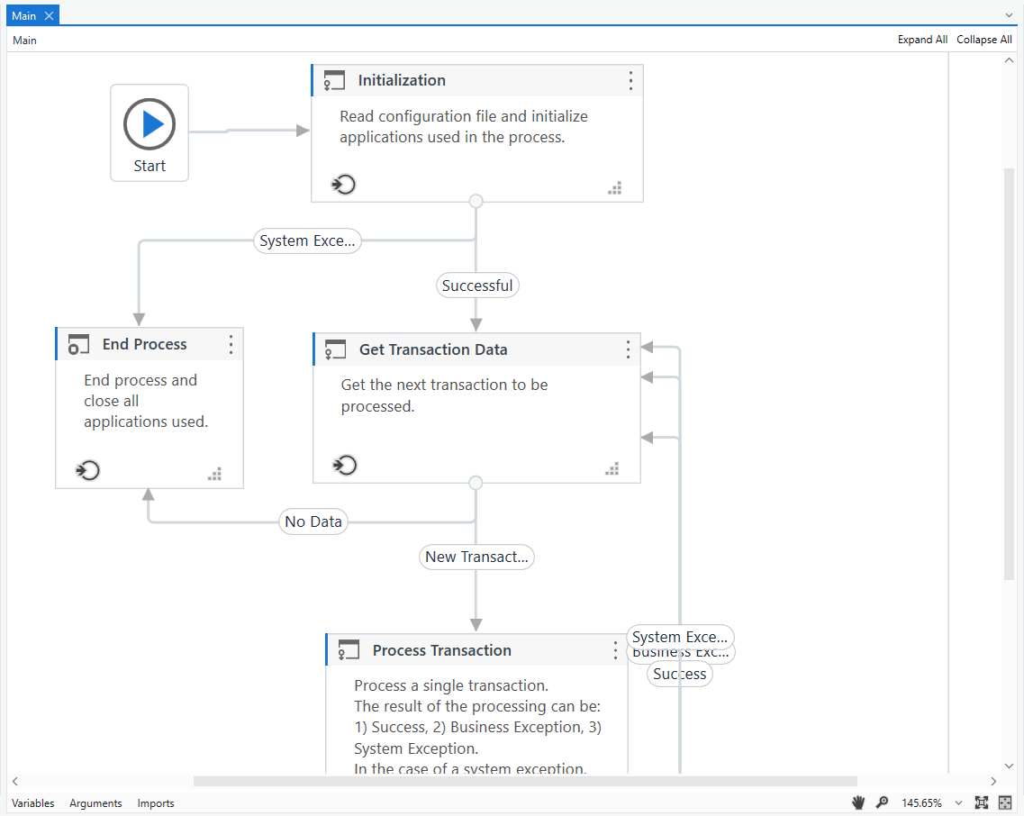Click the resize grip on the Initialization state
The height and width of the screenshot is (816, 1024).
click(x=615, y=188)
